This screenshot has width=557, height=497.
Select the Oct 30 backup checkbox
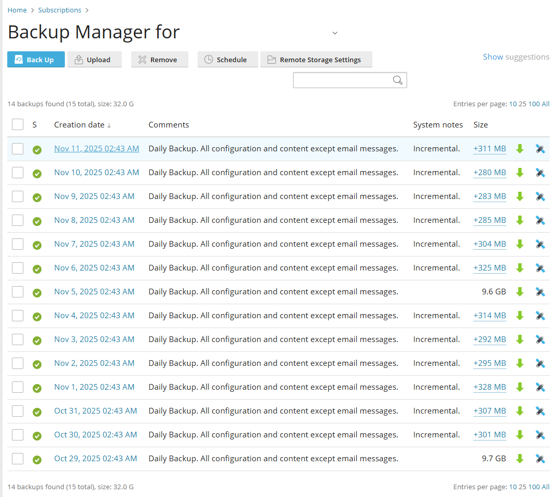18,435
